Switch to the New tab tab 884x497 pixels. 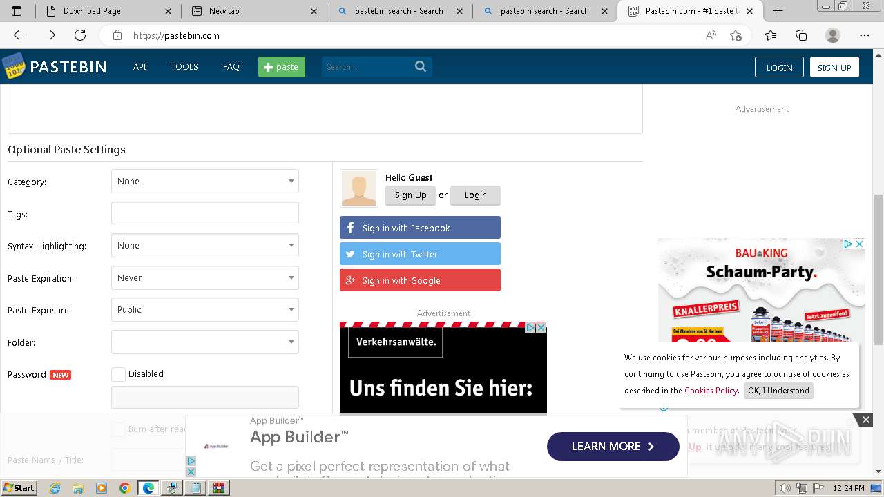pos(249,11)
